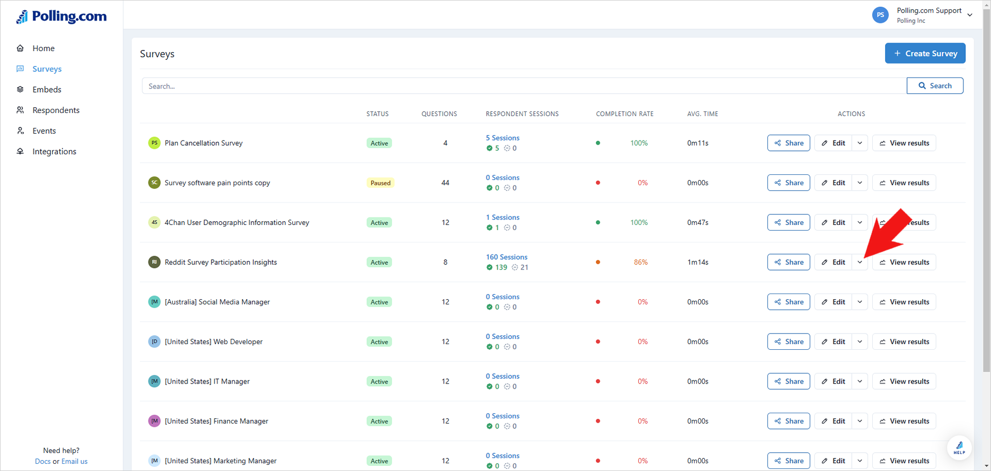This screenshot has height=471, width=991.
Task: Click the SC survey avatar icon
Action: (154, 183)
